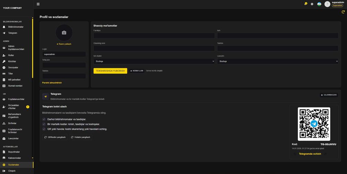This screenshot has height=174, width=347.
Task: Click the Ism input field
Action: (x=278, y=36)
